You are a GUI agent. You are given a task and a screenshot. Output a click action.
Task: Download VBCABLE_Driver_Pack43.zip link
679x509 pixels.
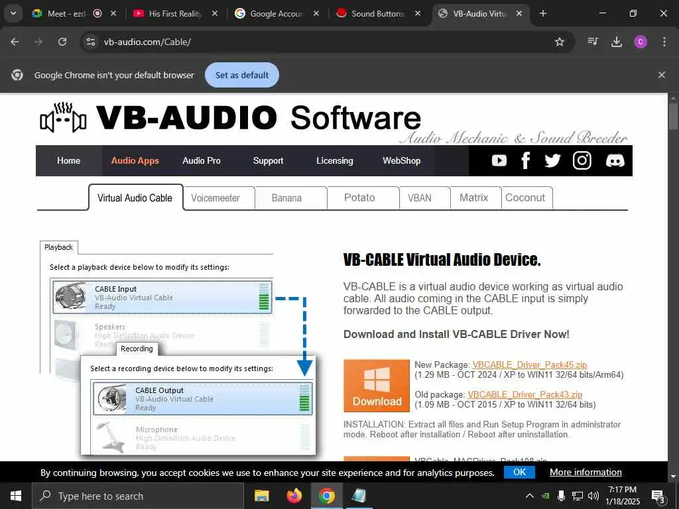tap(525, 394)
